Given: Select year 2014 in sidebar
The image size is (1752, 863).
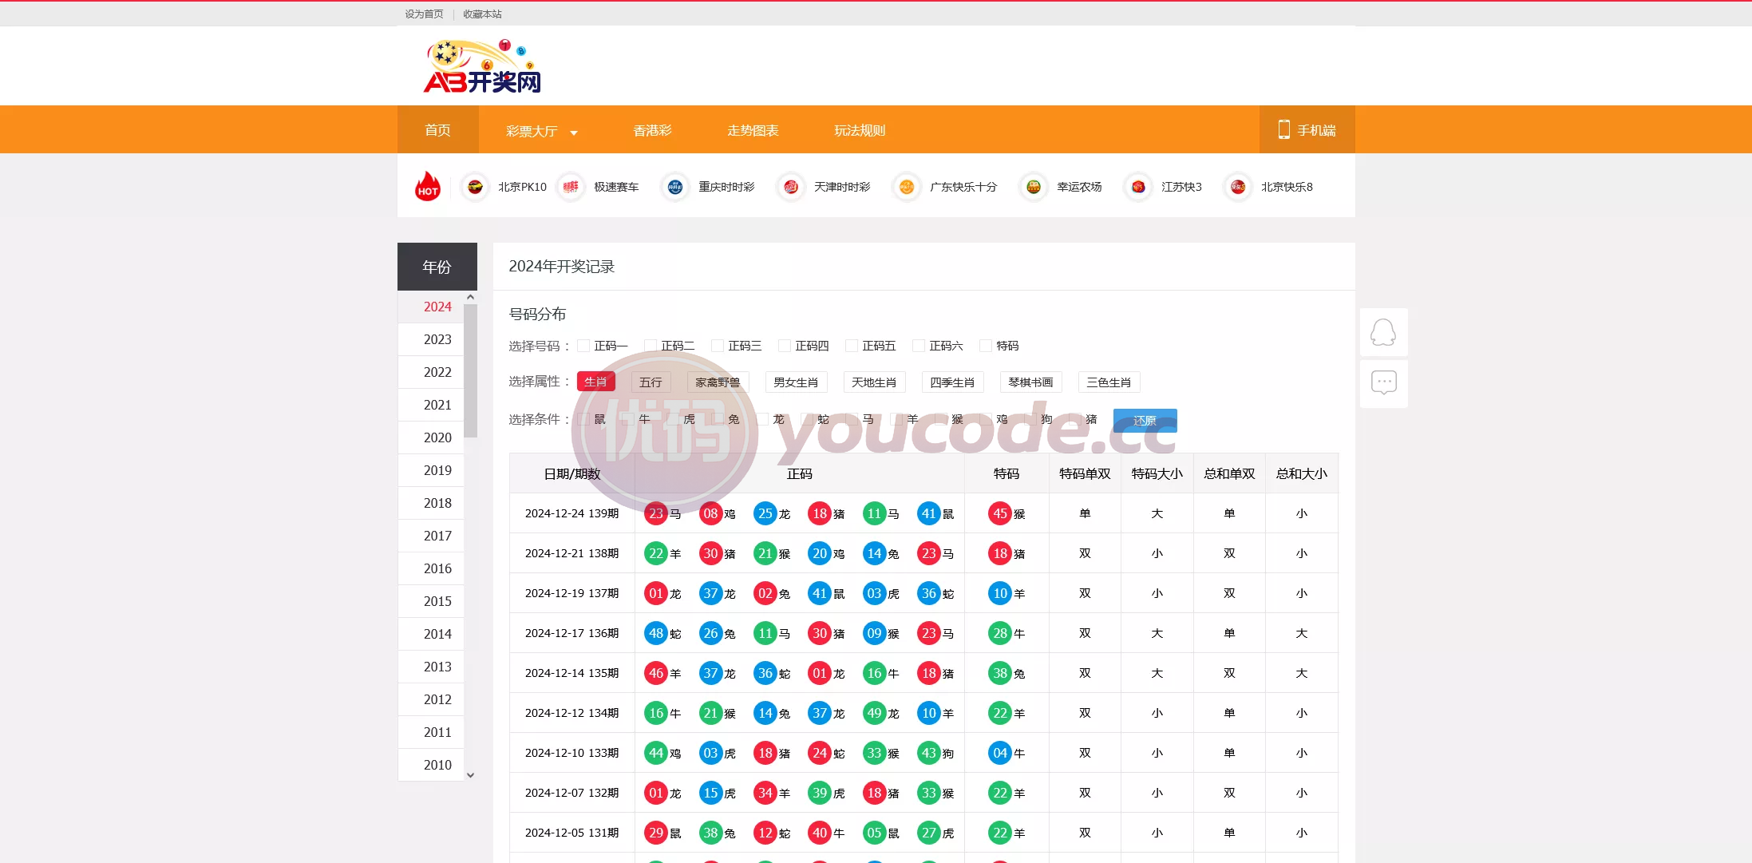Looking at the screenshot, I should coord(431,634).
